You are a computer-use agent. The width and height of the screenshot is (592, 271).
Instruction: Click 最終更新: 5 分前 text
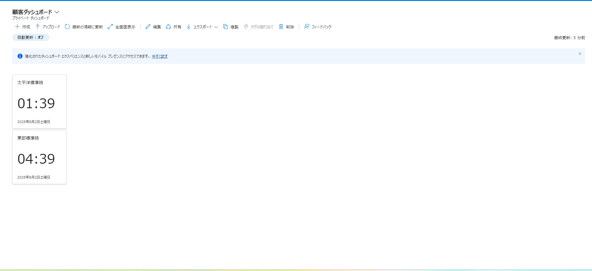tap(569, 38)
